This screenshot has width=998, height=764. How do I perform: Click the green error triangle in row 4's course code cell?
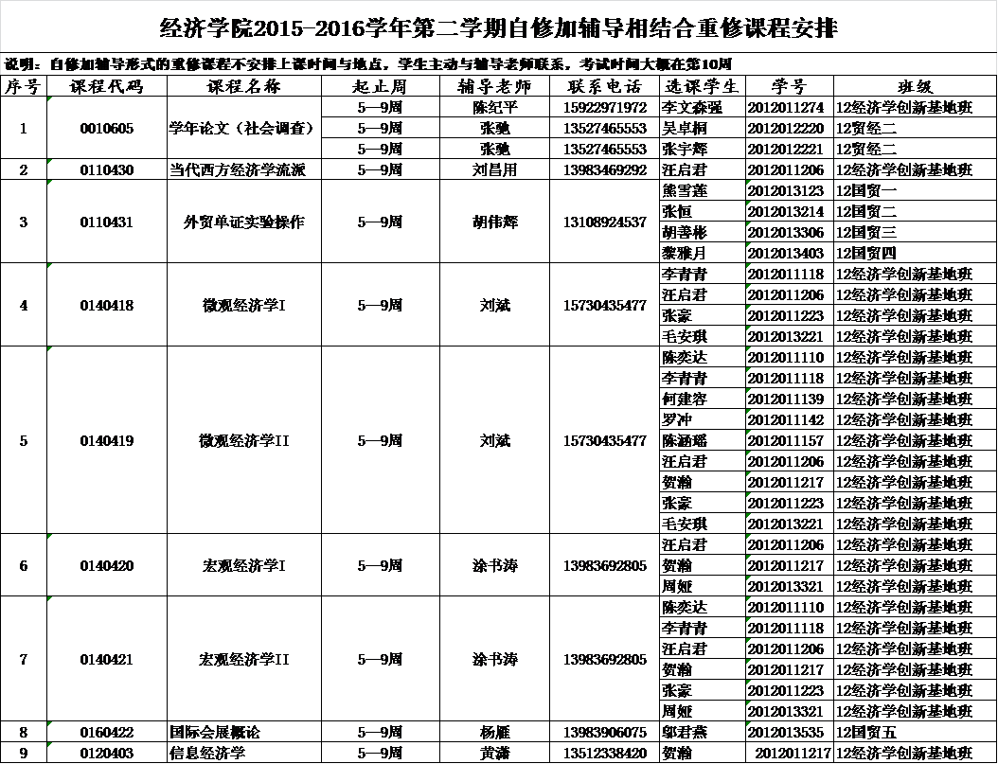pyautogui.click(x=48, y=266)
